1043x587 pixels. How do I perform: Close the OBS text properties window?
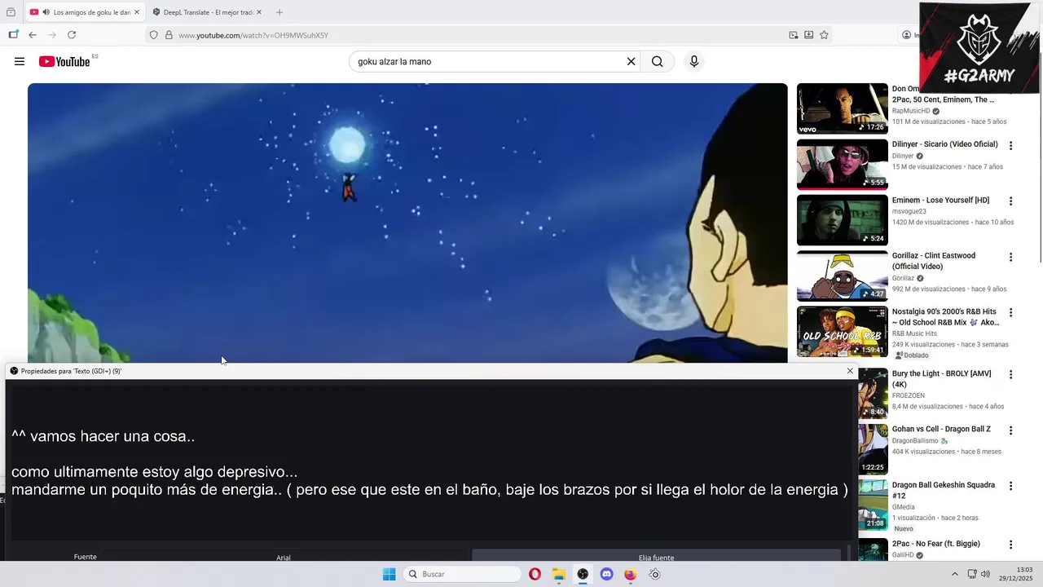click(x=850, y=371)
